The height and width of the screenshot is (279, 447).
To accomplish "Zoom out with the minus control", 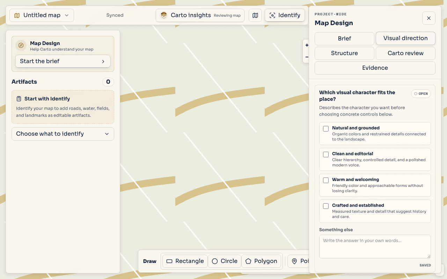I will pyautogui.click(x=307, y=57).
